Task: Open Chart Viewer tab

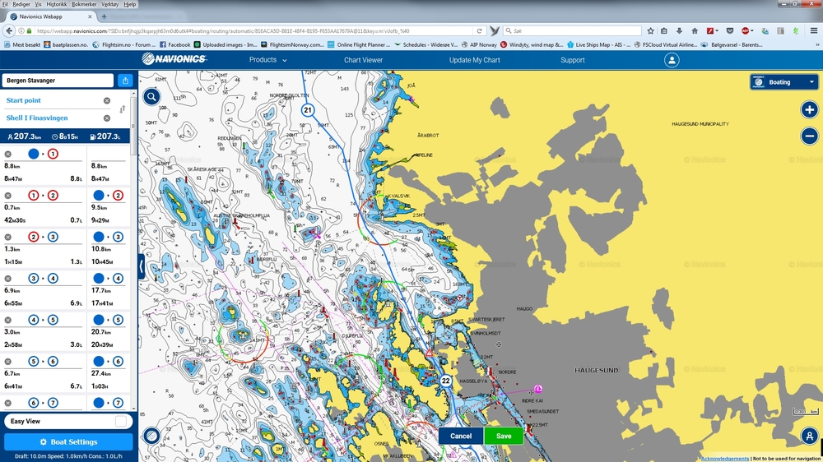Action: [x=363, y=60]
